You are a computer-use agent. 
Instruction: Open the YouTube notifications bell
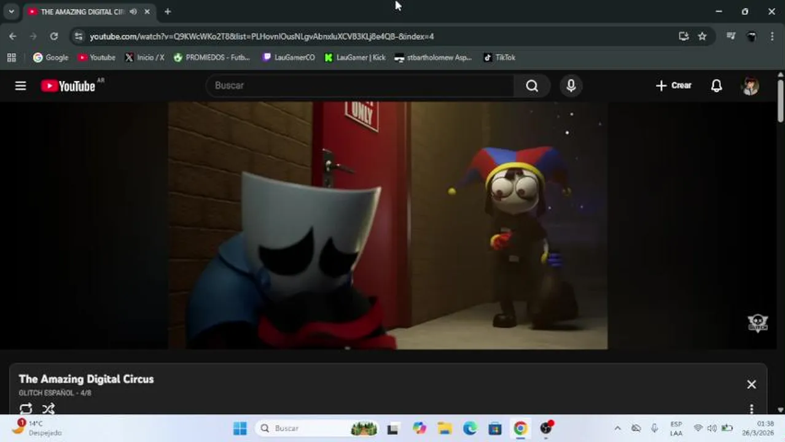pos(716,86)
